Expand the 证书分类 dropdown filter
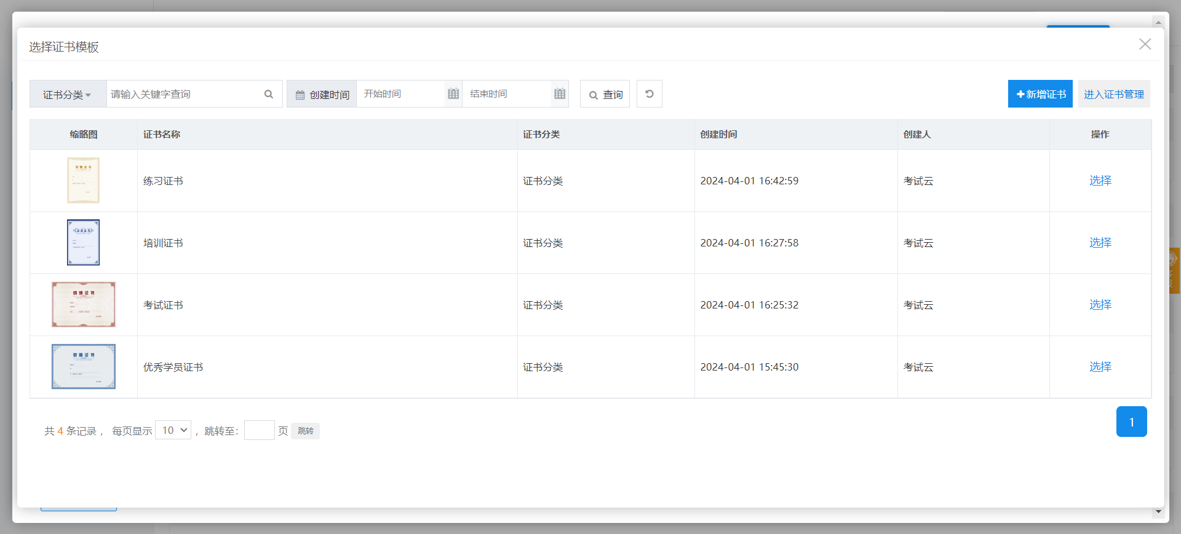Image resolution: width=1181 pixels, height=534 pixels. (68, 94)
